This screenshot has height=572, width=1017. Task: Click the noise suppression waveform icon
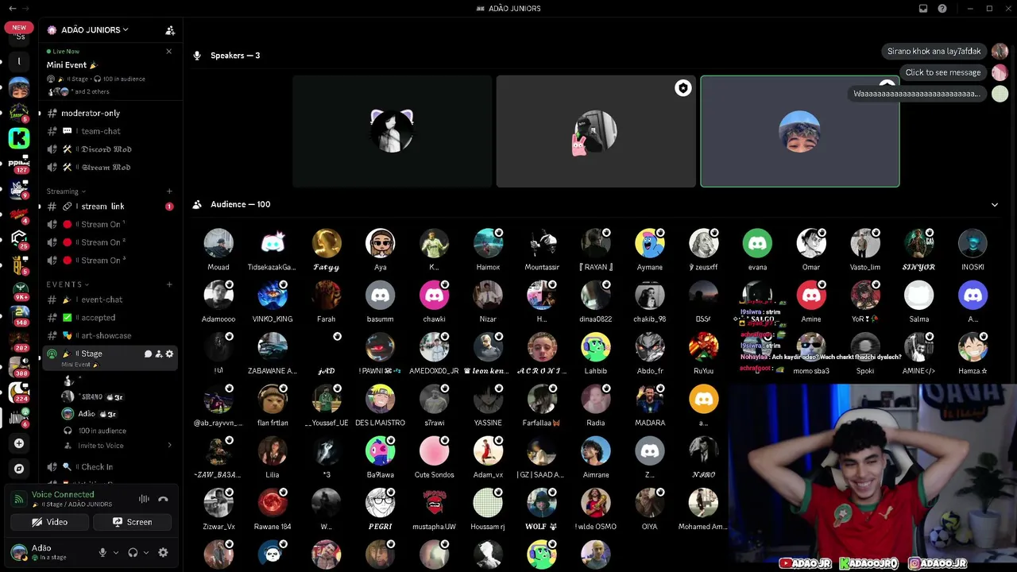(x=144, y=499)
